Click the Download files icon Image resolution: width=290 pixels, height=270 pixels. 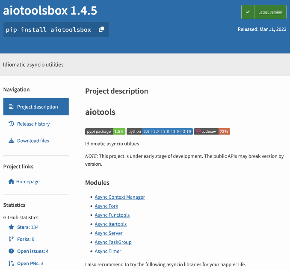pyautogui.click(x=11, y=141)
